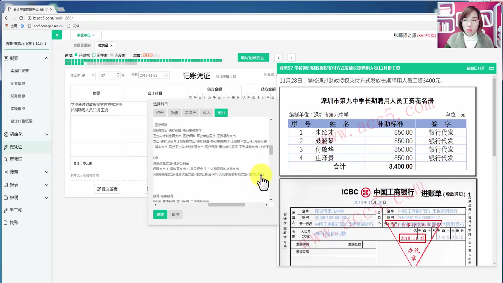503x283 pixels.
Task: Click the browser reload icon
Action: click(21, 18)
